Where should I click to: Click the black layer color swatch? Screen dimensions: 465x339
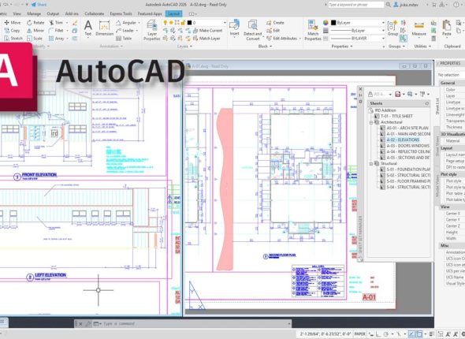(x=189, y=23)
